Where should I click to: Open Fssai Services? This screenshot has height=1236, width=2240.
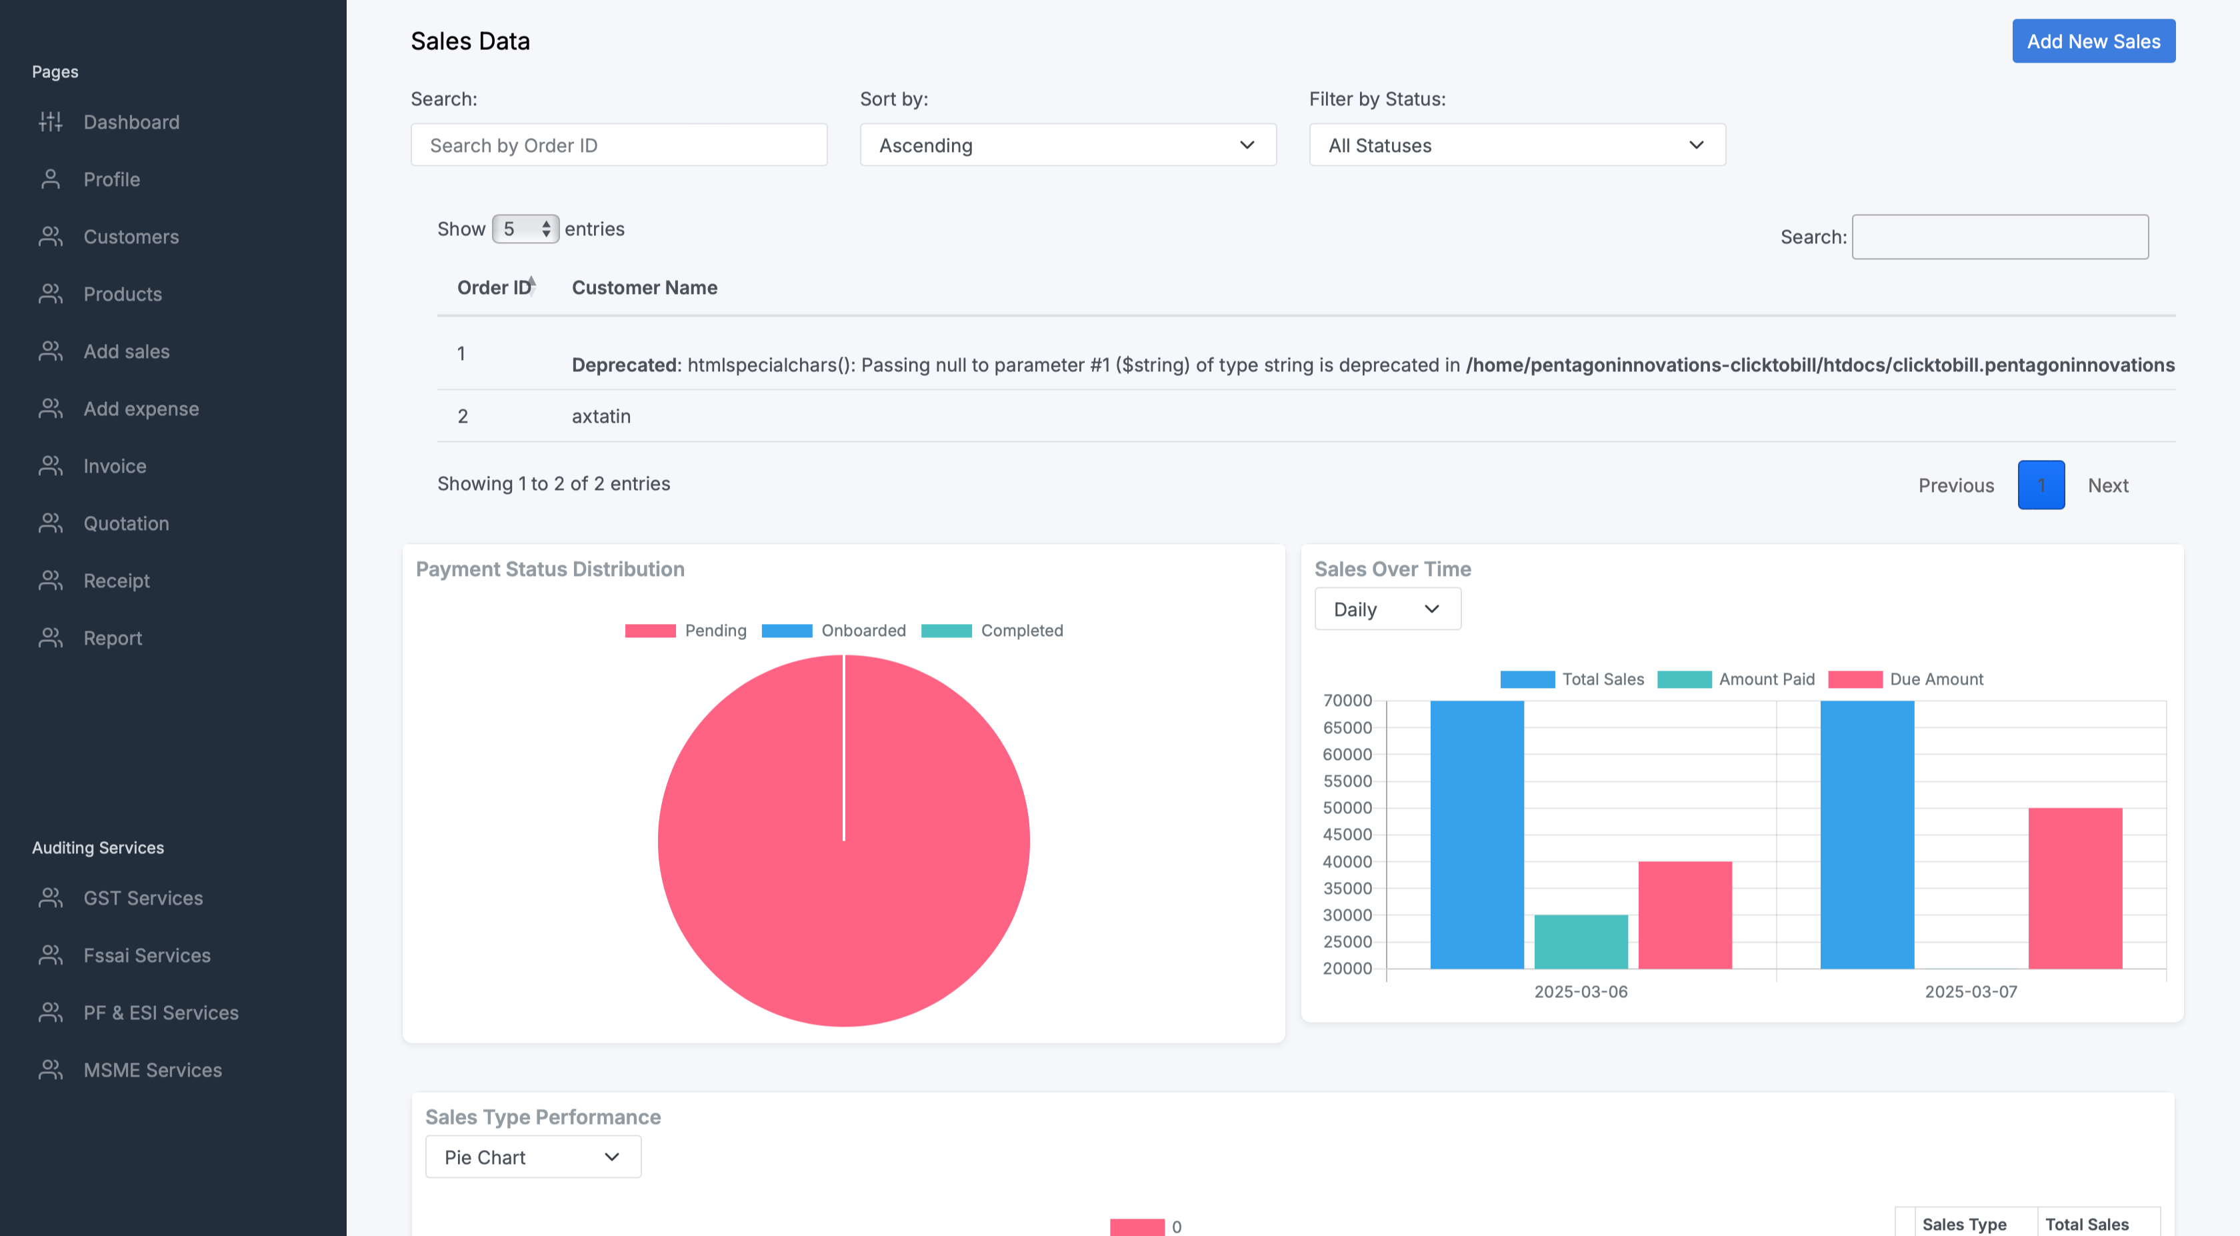tap(147, 955)
